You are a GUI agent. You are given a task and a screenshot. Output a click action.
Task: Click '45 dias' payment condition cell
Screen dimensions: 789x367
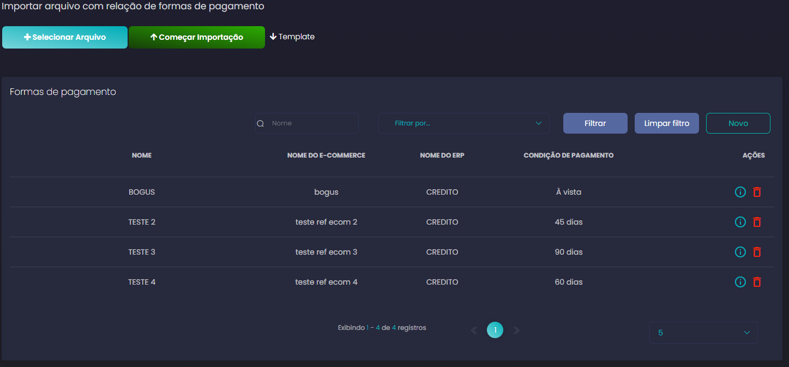point(569,222)
